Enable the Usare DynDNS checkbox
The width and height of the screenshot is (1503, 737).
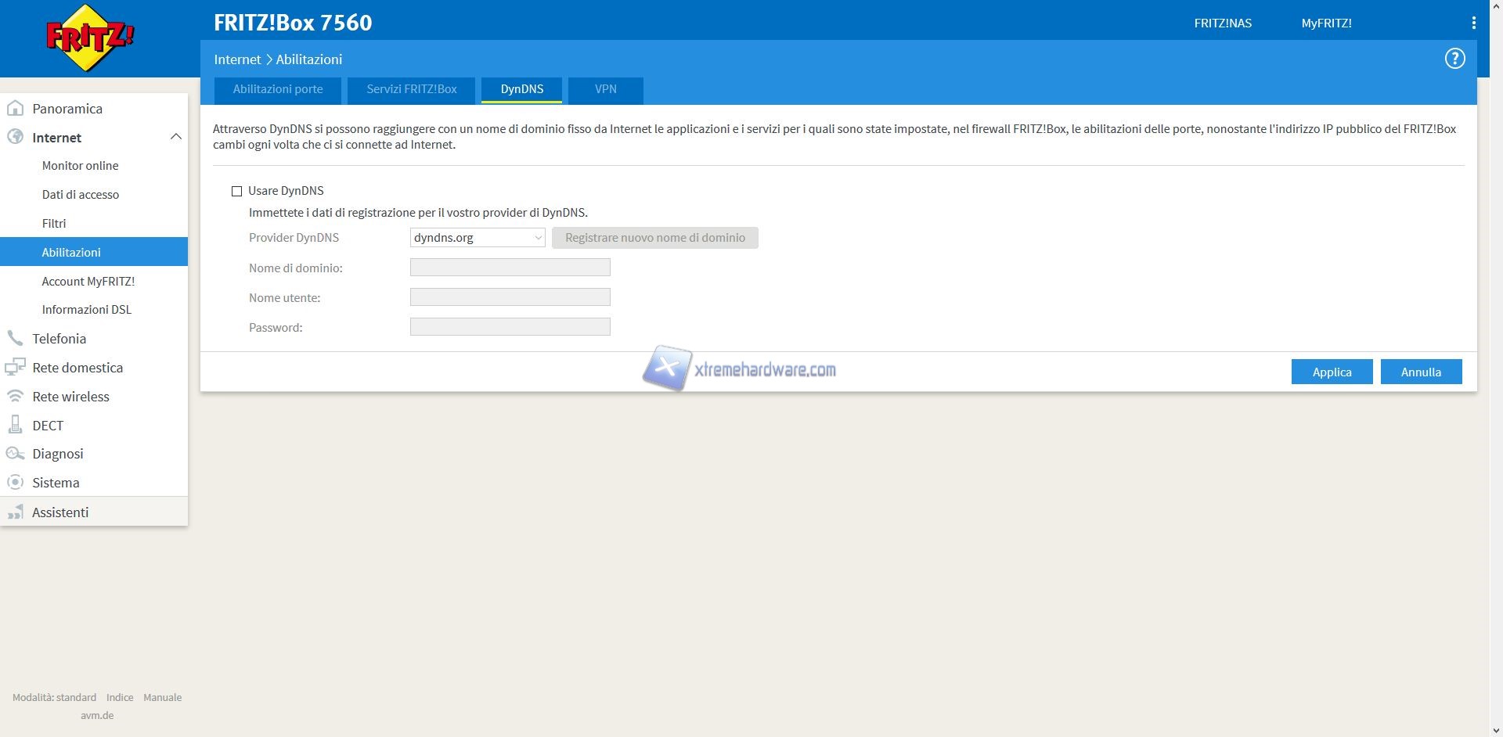[236, 191]
